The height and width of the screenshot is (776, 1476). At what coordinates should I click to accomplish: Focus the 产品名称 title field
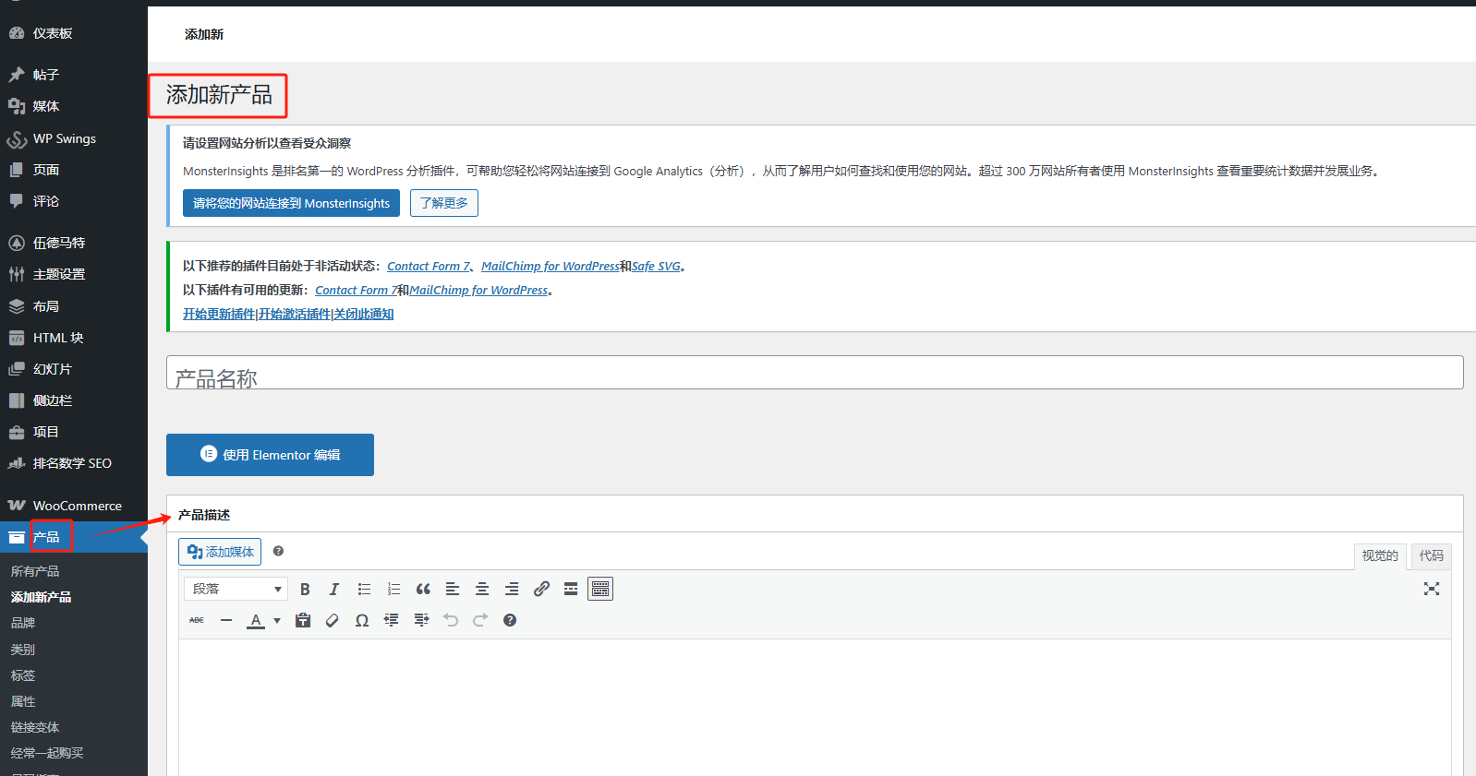[815, 373]
